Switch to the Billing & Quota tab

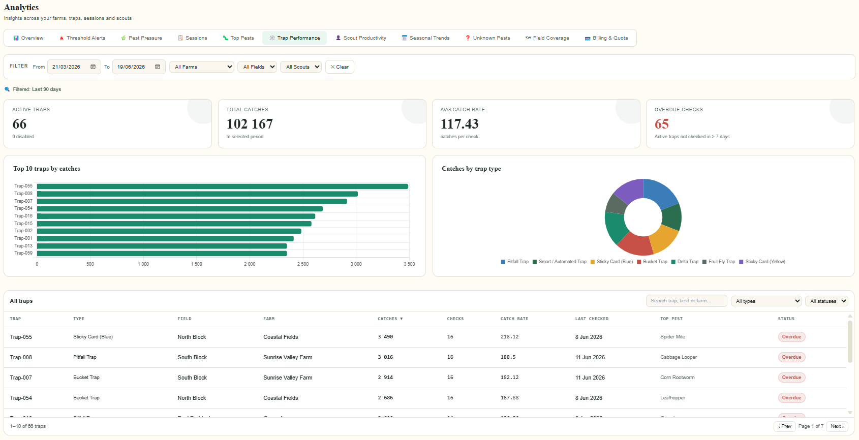click(606, 38)
